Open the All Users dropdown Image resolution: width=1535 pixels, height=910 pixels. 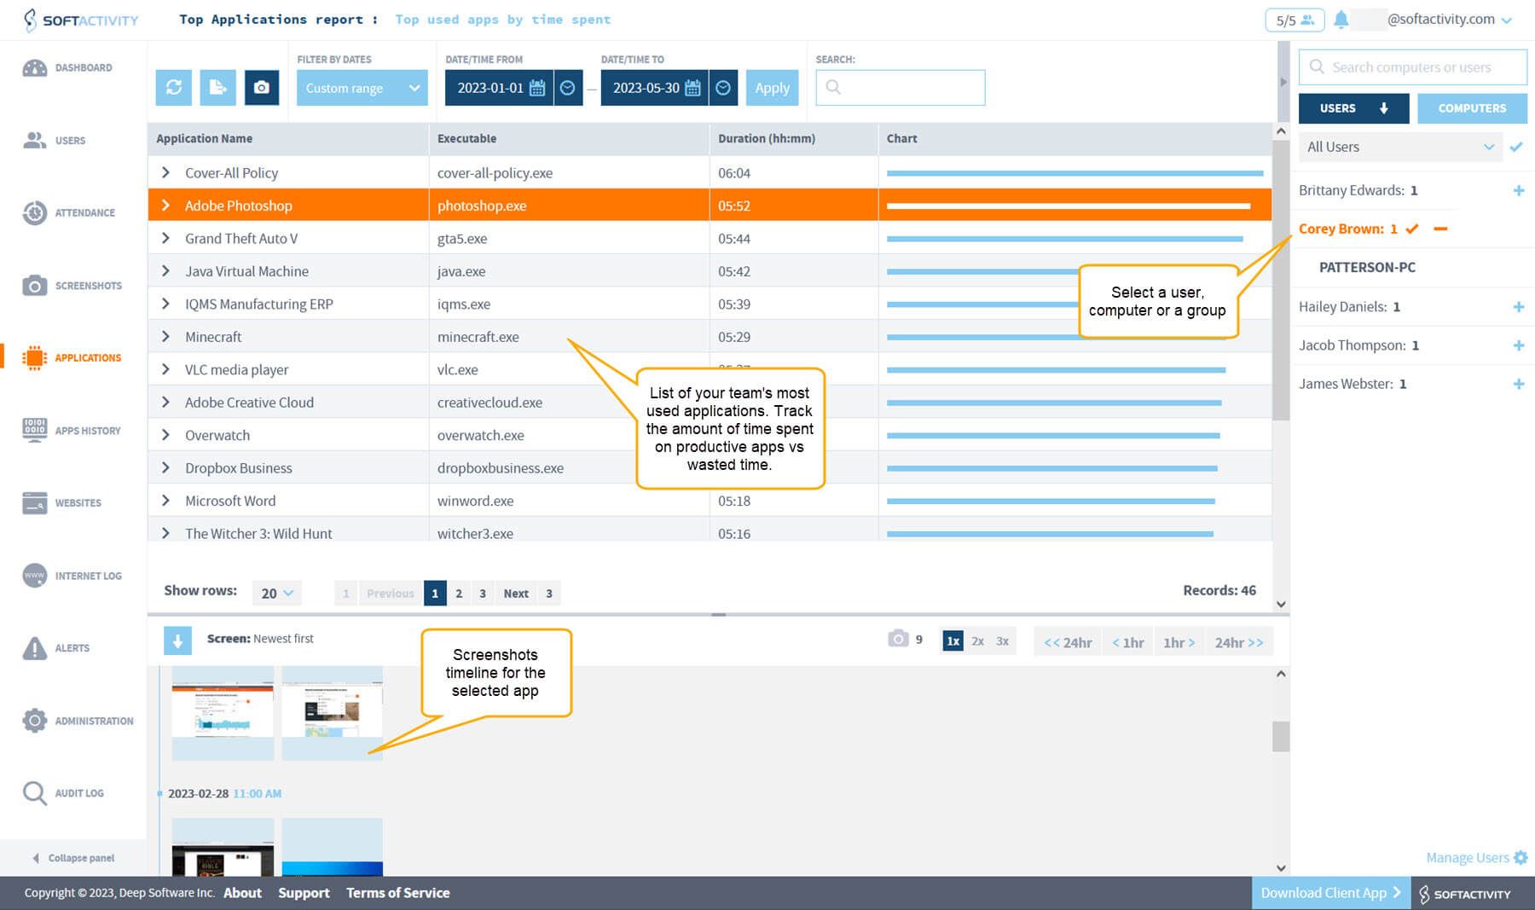click(1400, 147)
